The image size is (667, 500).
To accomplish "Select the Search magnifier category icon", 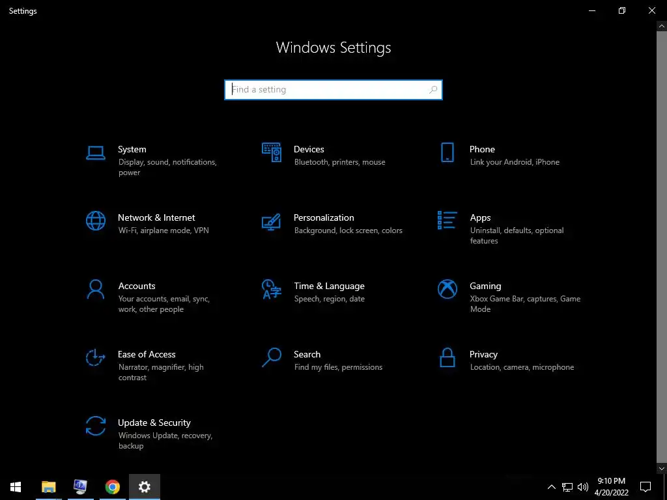I will coord(272,357).
